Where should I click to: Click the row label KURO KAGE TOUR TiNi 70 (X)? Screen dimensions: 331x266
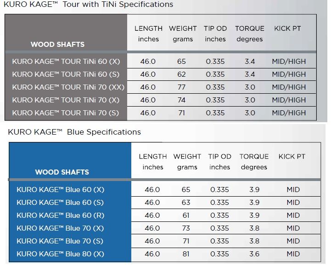click(x=66, y=100)
